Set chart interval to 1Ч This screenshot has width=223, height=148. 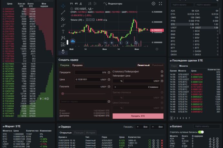point(71,4)
